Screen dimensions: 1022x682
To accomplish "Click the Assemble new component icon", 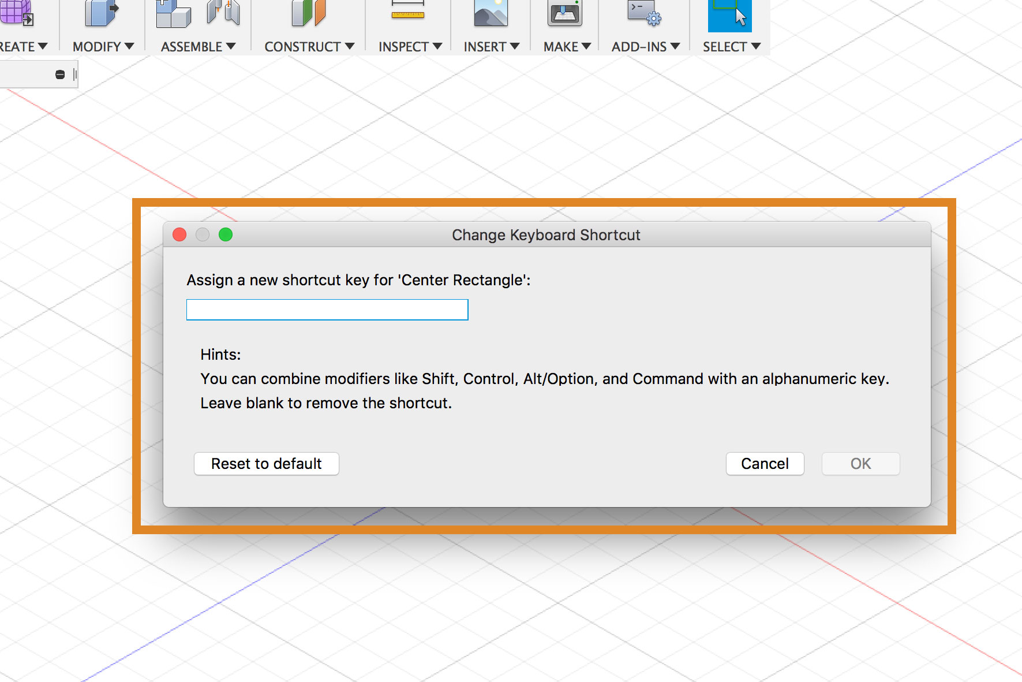I will click(x=173, y=14).
